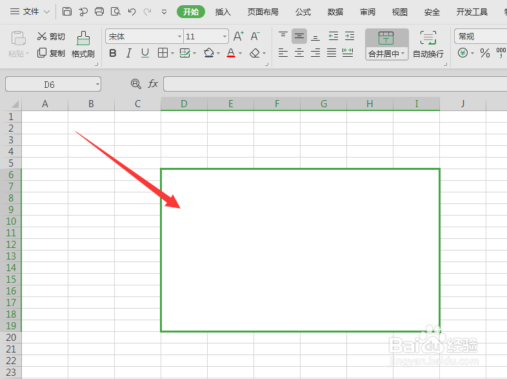Viewport: 507px width, 379px height.
Task: Click 自动换行 wrap text button
Action: (428, 45)
